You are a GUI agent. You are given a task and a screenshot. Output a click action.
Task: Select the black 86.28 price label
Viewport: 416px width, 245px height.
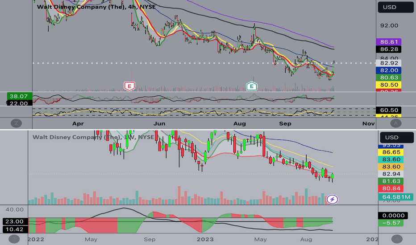point(389,49)
